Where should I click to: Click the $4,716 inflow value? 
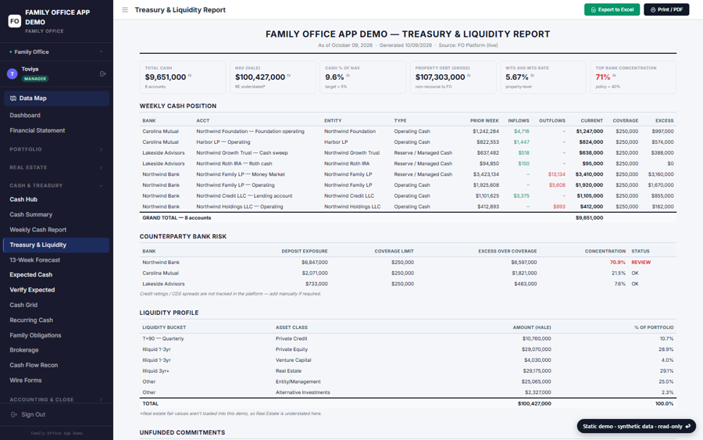coord(522,131)
